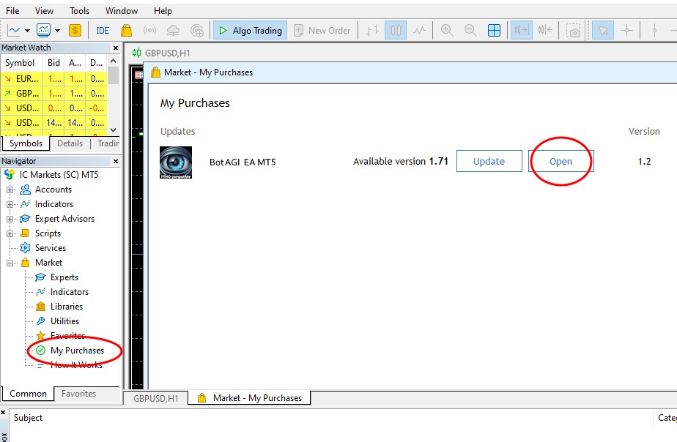Close the bottom toolbox panel
This screenshot has width=677, height=442.
click(3, 413)
